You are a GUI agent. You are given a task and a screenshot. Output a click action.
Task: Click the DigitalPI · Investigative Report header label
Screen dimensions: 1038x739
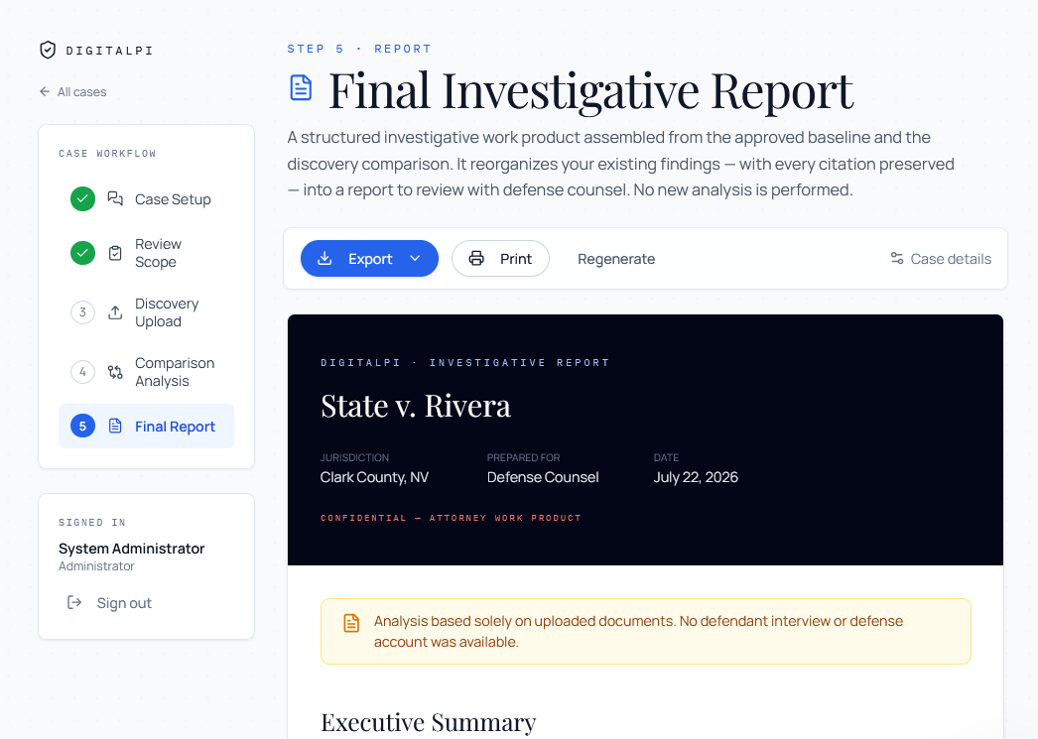pyautogui.click(x=464, y=362)
